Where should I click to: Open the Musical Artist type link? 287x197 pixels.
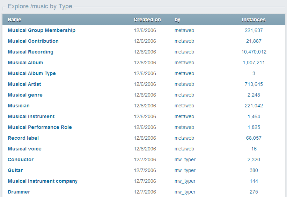[24, 84]
